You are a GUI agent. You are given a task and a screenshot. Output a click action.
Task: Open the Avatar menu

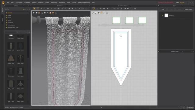pyautogui.click(x=47, y=3)
